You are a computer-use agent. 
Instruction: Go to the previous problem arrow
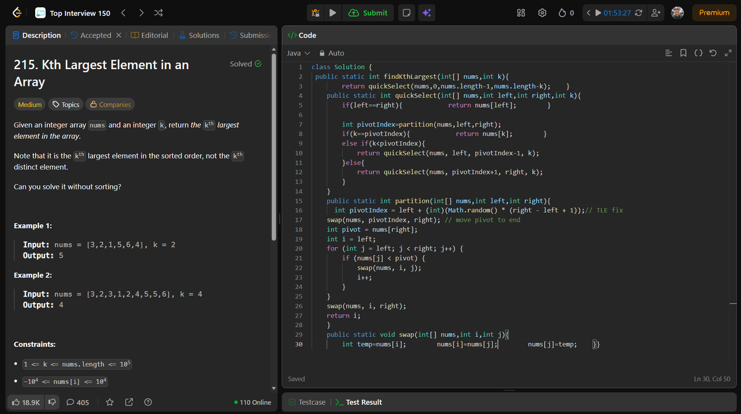tap(123, 13)
